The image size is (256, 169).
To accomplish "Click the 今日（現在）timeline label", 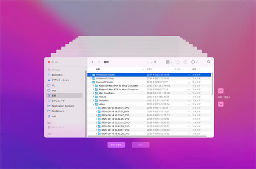I will coord(224,97).
